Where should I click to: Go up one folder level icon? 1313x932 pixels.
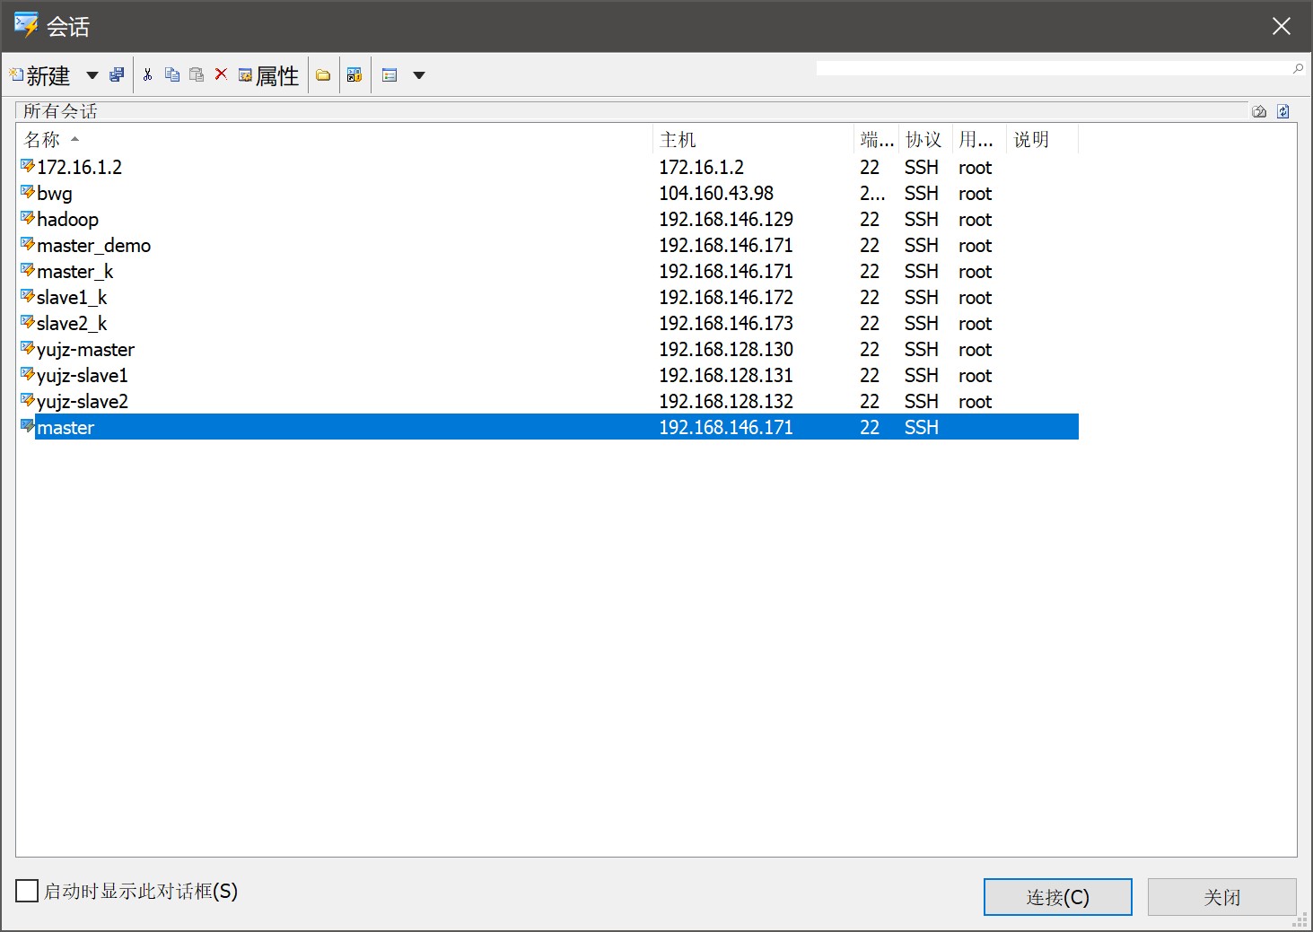click(x=1259, y=111)
